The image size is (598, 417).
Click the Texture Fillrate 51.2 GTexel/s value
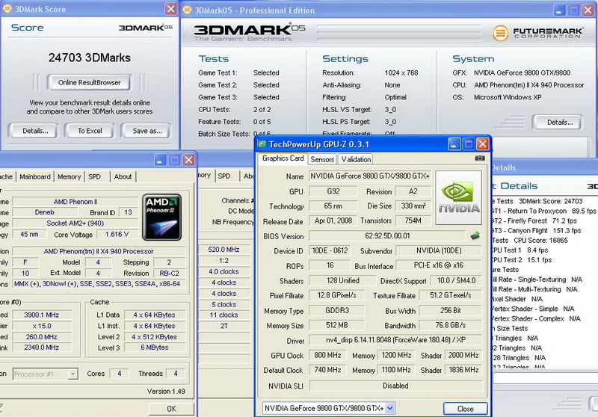coord(451,295)
